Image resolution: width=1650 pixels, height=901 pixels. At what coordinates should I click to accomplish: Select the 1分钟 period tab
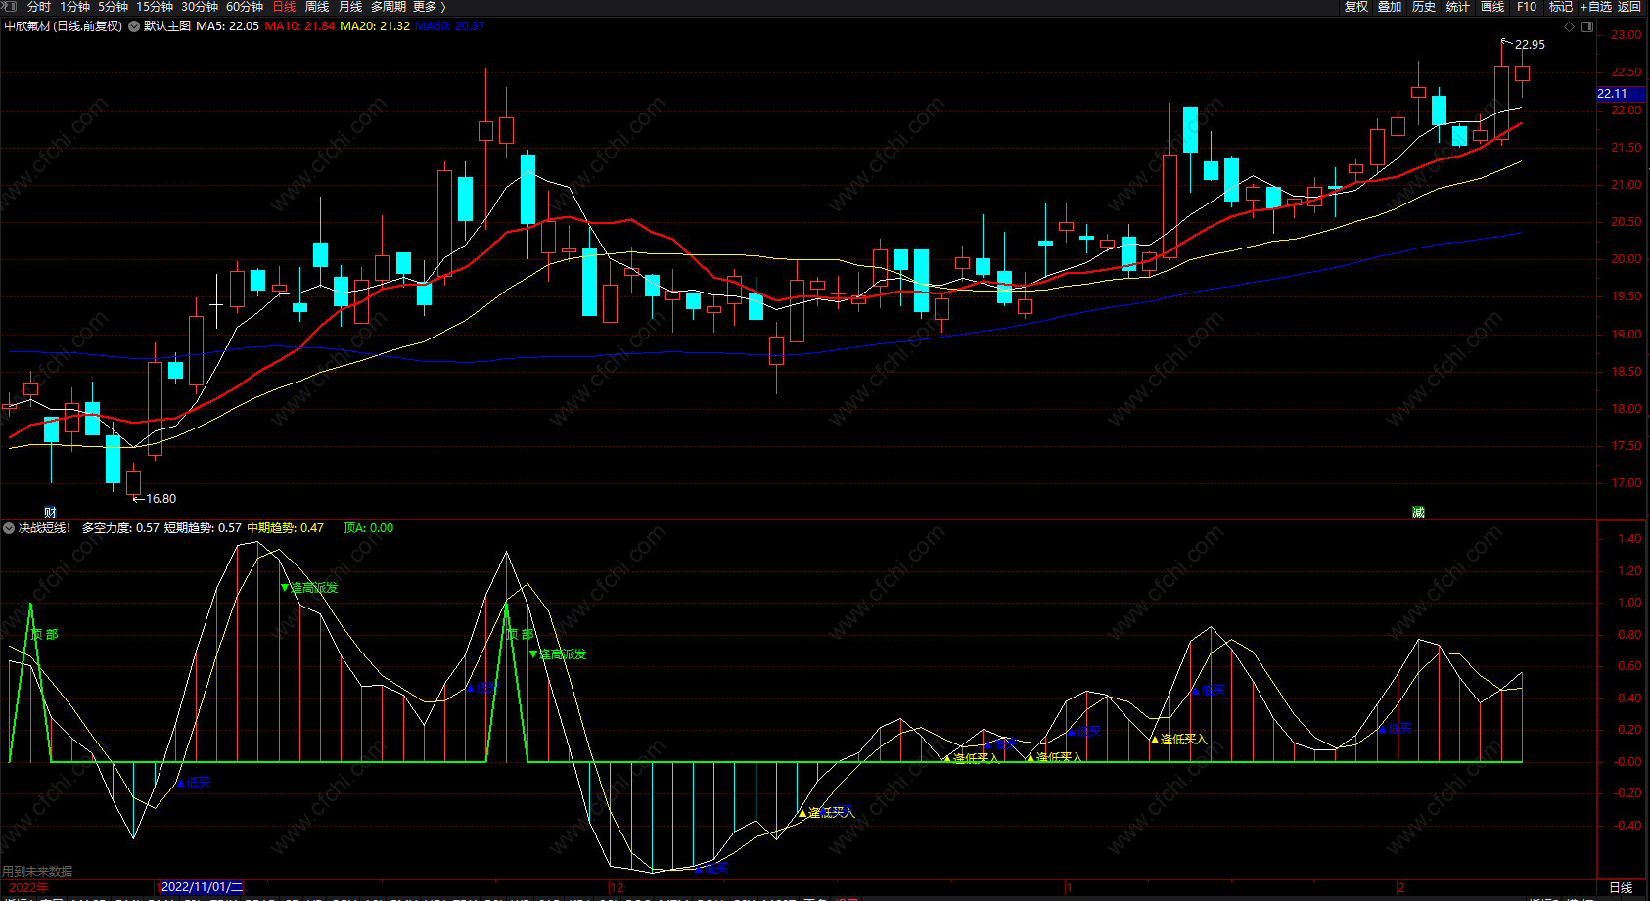coord(74,7)
